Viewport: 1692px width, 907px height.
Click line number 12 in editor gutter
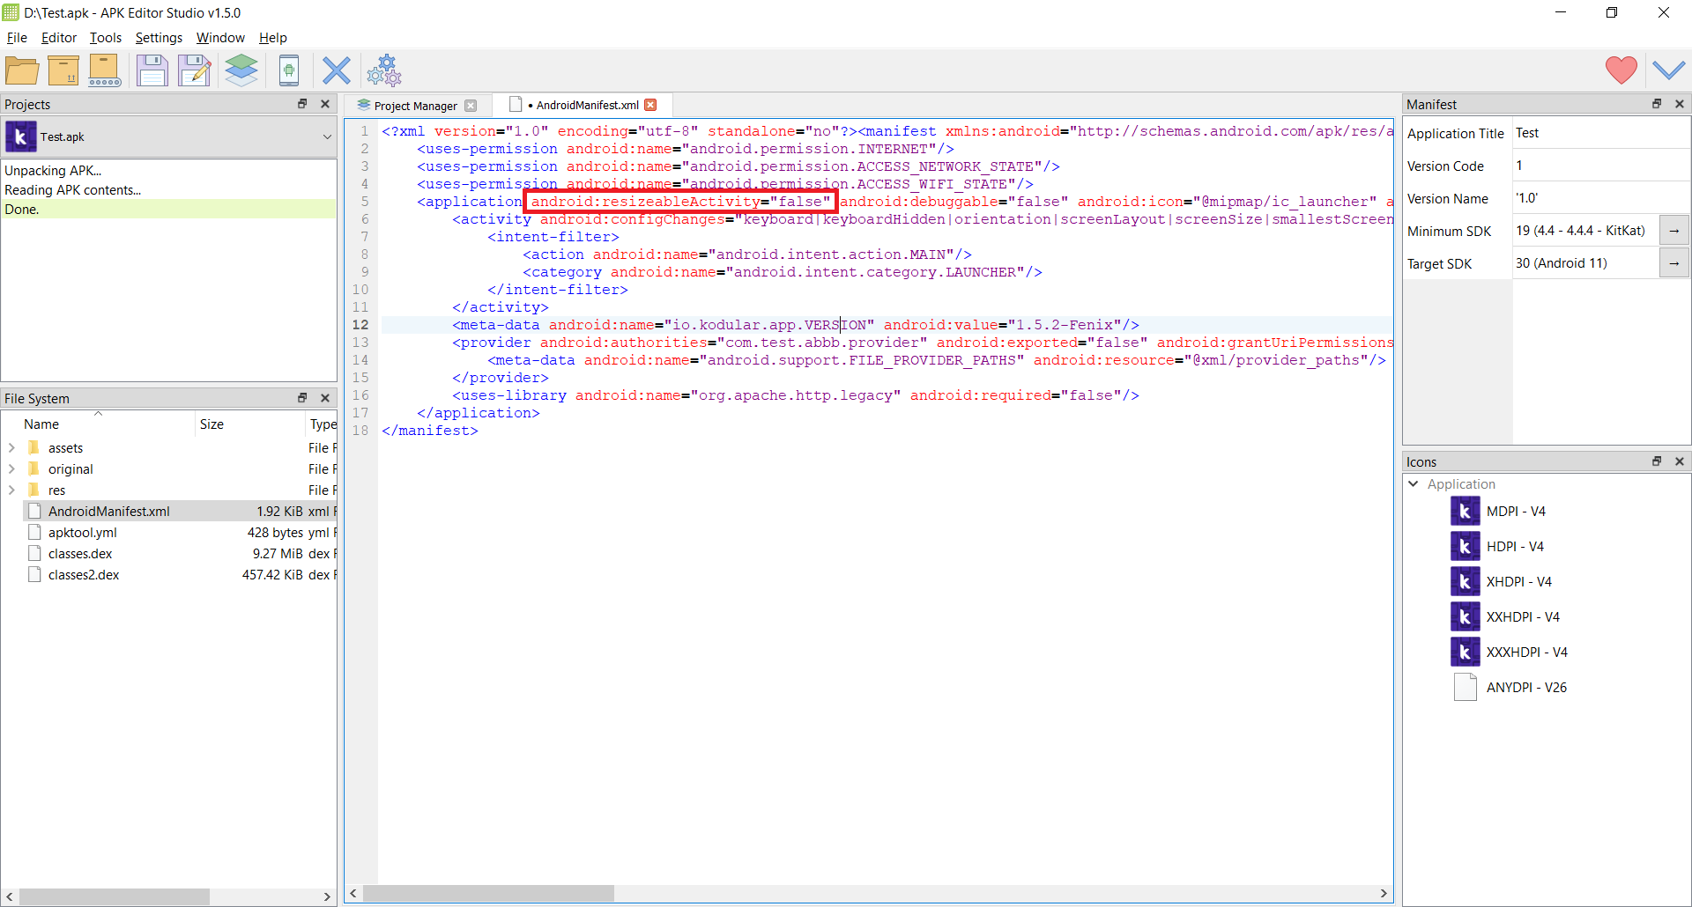pos(360,324)
